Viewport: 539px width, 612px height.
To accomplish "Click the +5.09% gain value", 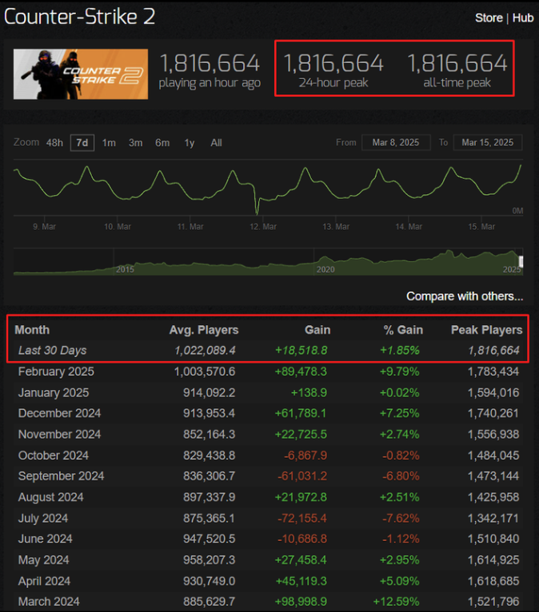I will pos(400,581).
